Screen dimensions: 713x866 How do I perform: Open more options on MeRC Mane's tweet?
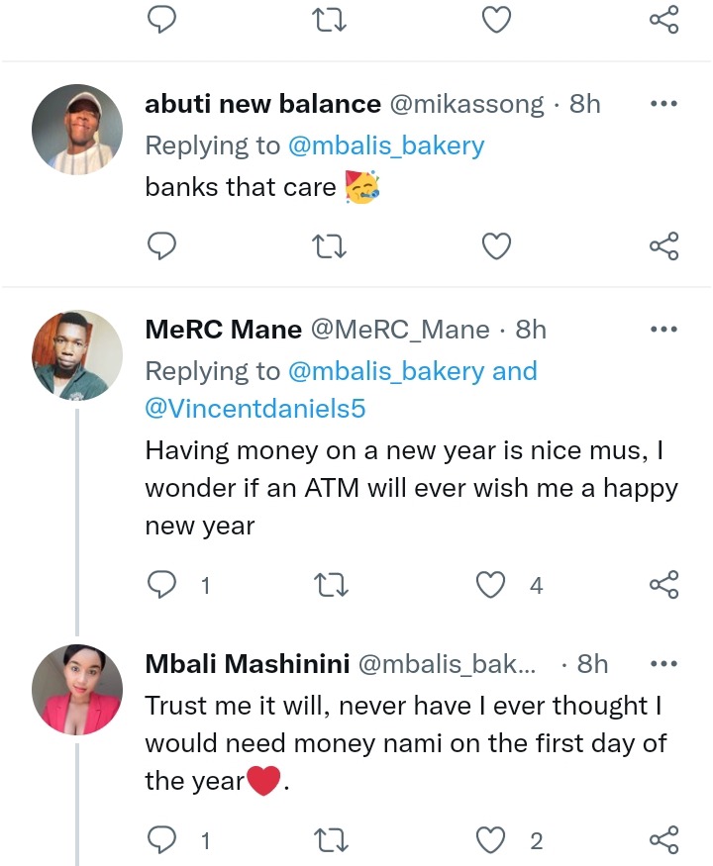click(x=662, y=329)
